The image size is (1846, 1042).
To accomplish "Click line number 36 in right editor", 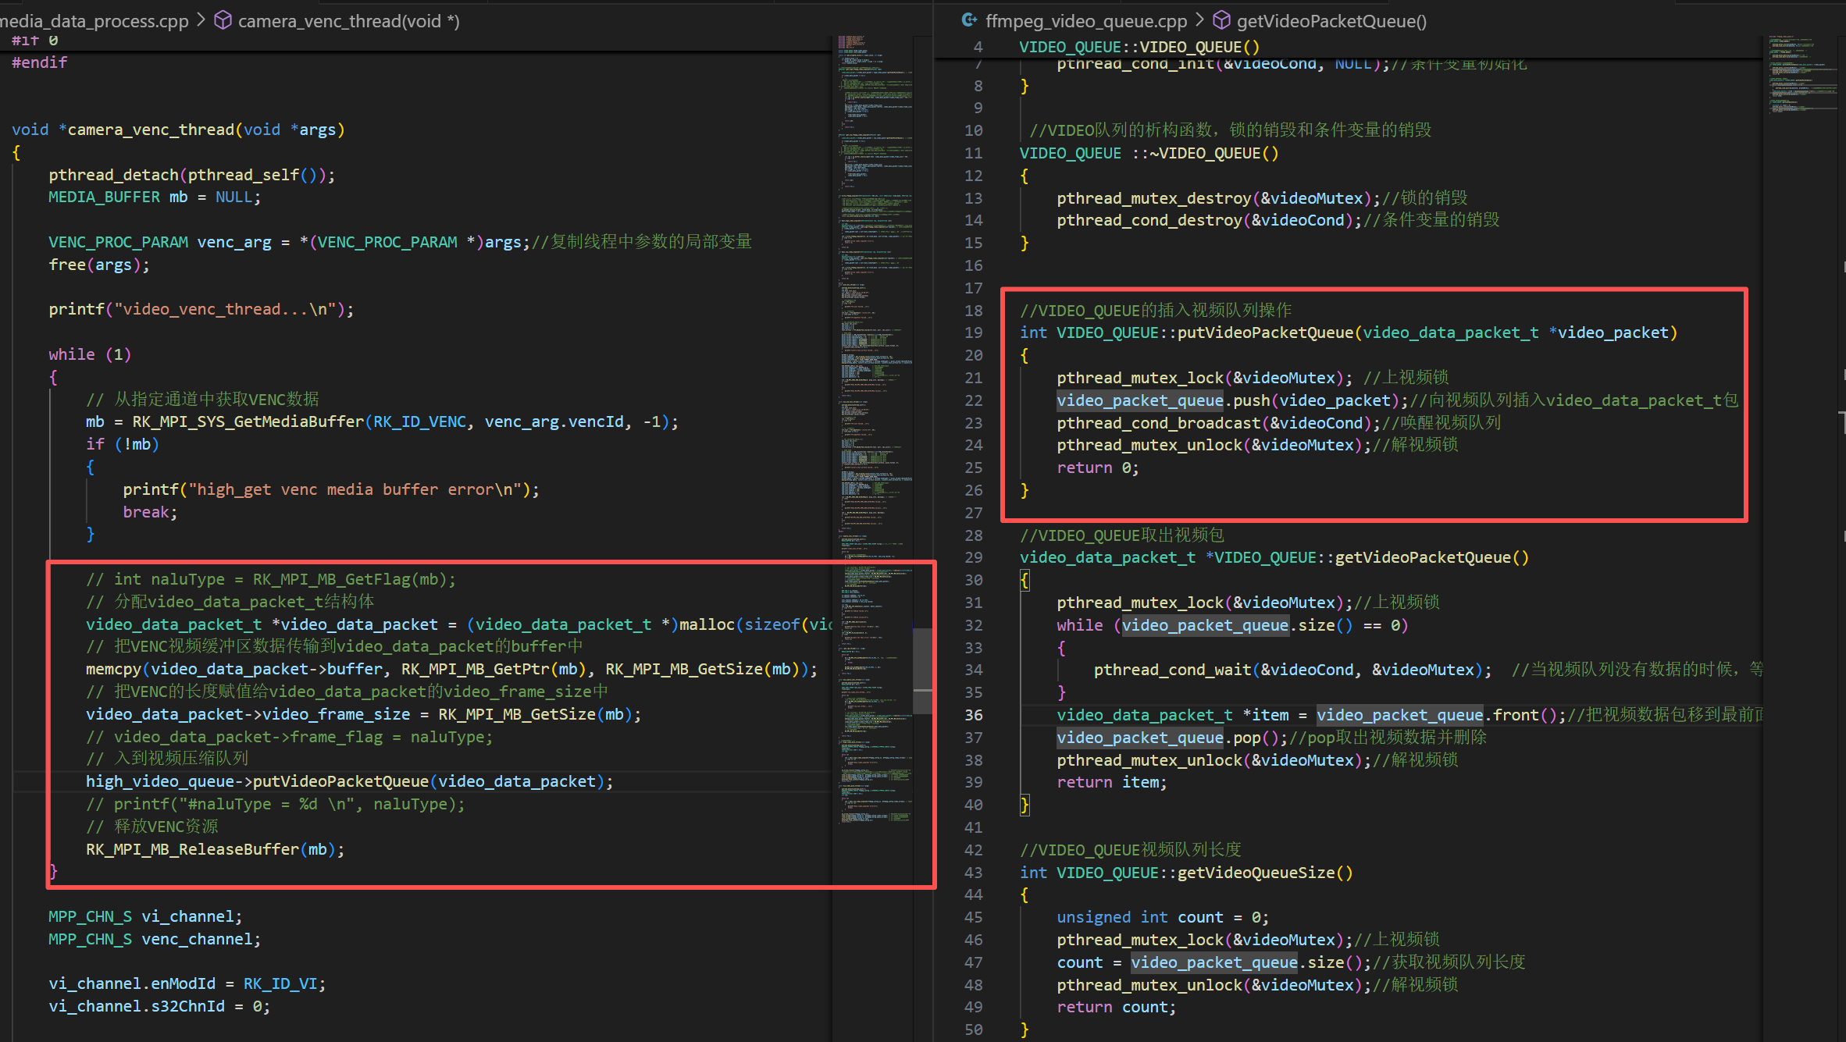I will click(973, 715).
